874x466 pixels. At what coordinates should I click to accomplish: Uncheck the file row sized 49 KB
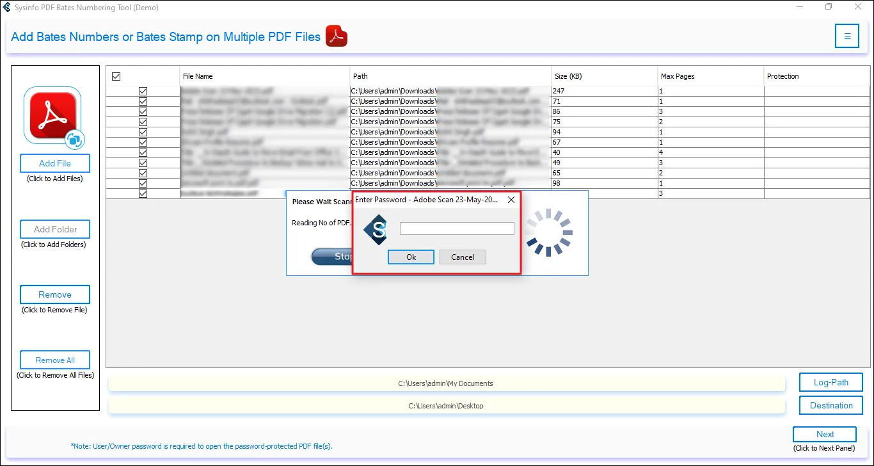pyautogui.click(x=143, y=163)
